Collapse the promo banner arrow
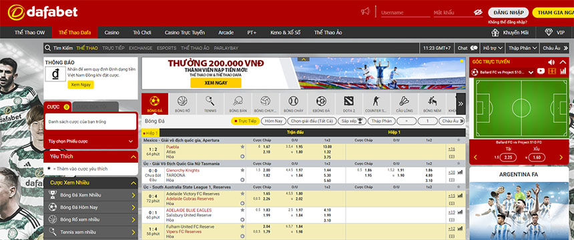Image resolution: width=574 pixels, height=240 pixels. 304,59
